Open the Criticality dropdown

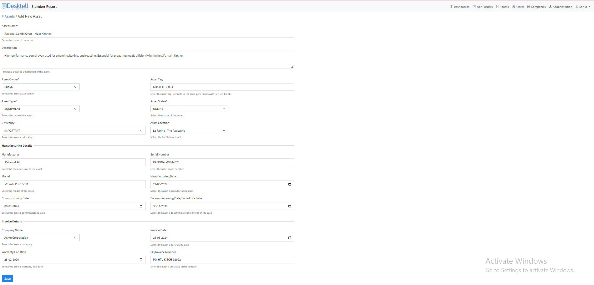[74, 131]
